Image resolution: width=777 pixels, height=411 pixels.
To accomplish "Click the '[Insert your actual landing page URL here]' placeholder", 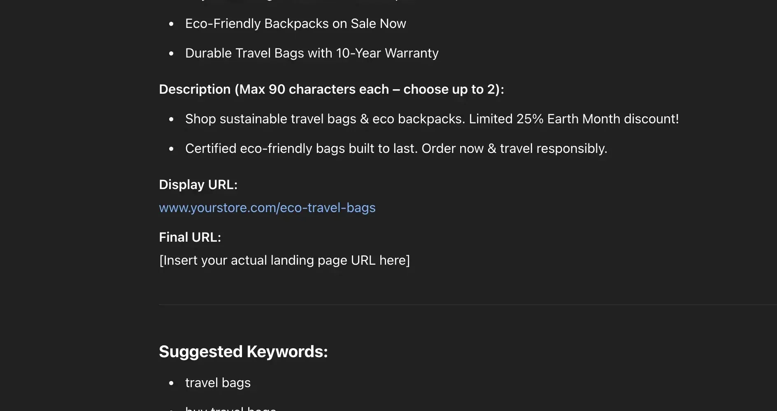I will [284, 261].
